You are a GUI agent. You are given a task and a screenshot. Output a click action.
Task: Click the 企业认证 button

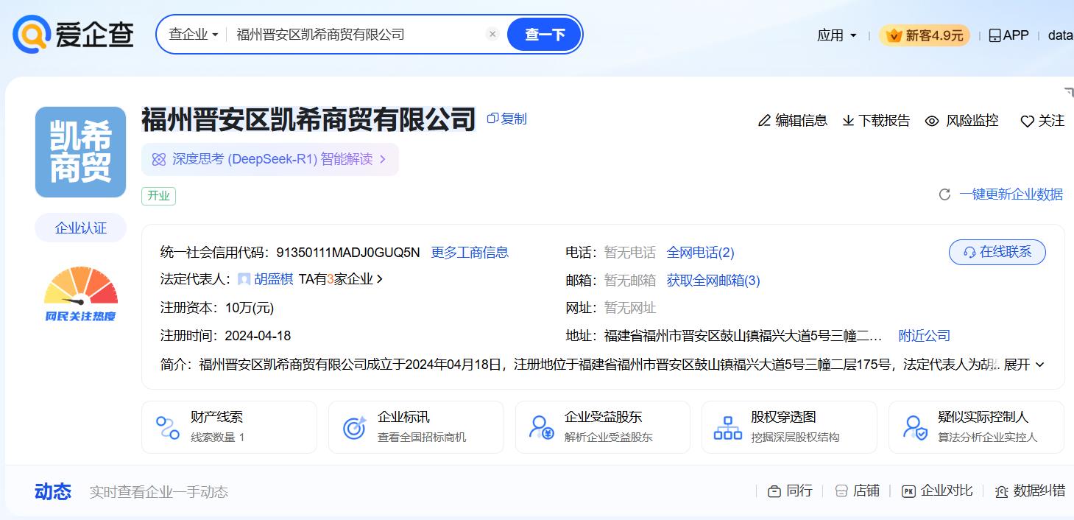click(x=81, y=228)
